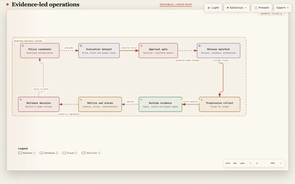
Task: Toggle PATH mode in bottom toolbar
Action: tap(228, 163)
